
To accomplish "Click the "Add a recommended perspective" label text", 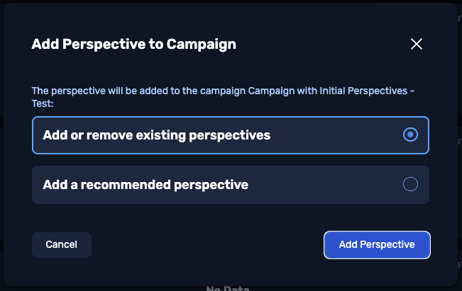I will click(x=145, y=185).
